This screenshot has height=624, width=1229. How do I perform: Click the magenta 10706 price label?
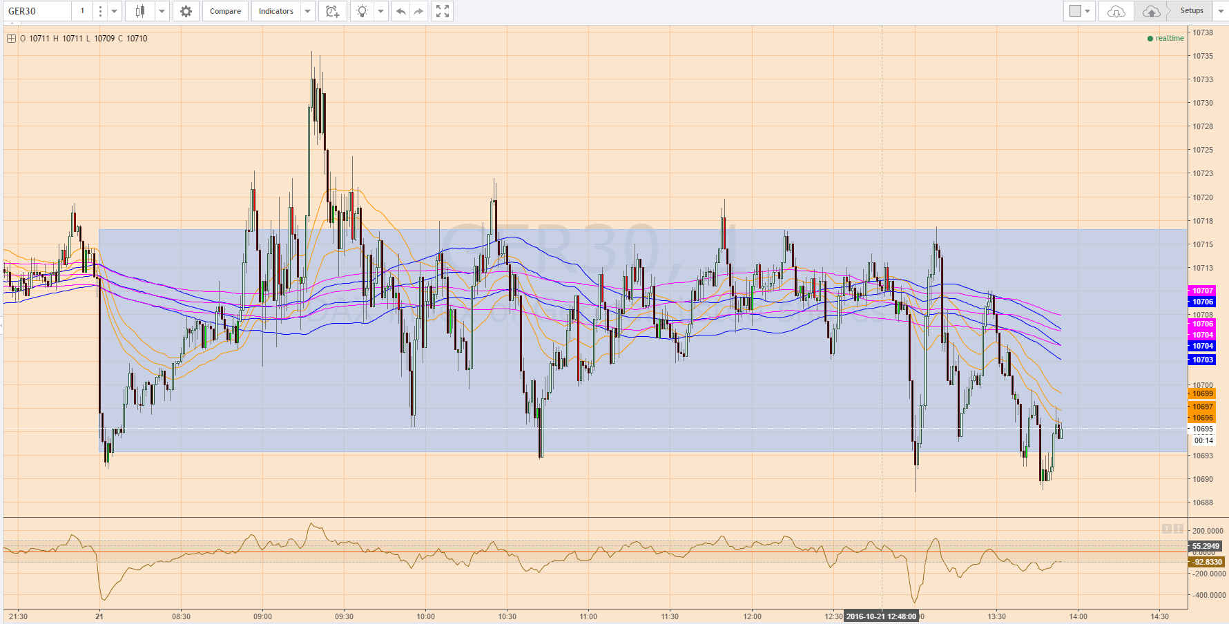1202,324
